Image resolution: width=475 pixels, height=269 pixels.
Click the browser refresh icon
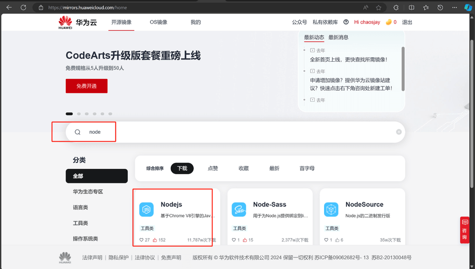[x=23, y=7]
